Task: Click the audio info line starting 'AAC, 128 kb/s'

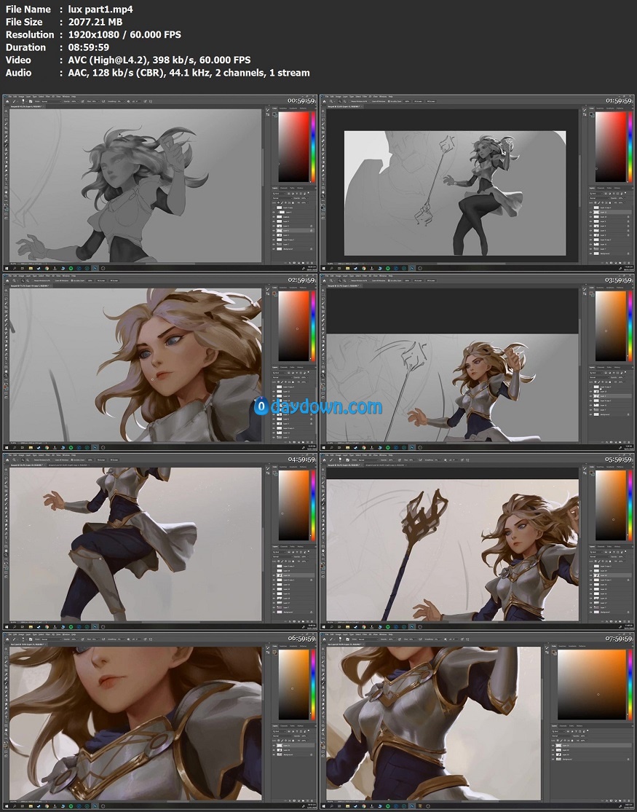Action: (189, 73)
